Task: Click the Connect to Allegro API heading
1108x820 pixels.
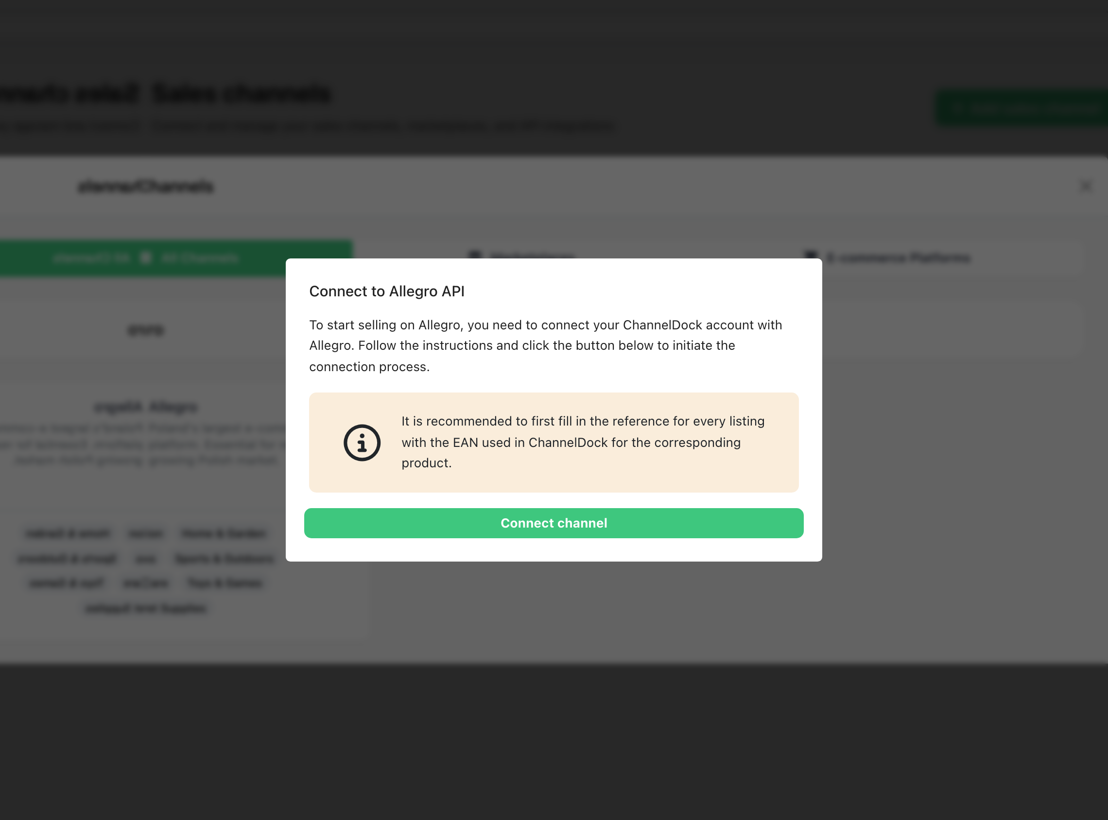Action: point(387,291)
